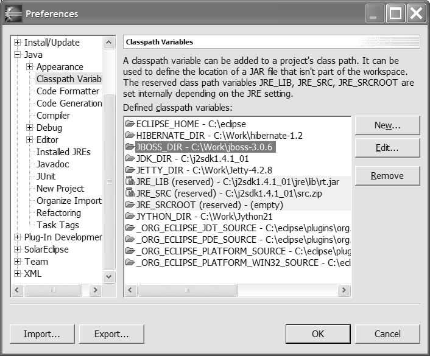Click the folder icon next to HIBERNATE_DIR
The width and height of the screenshot is (430, 356).
pos(130,135)
